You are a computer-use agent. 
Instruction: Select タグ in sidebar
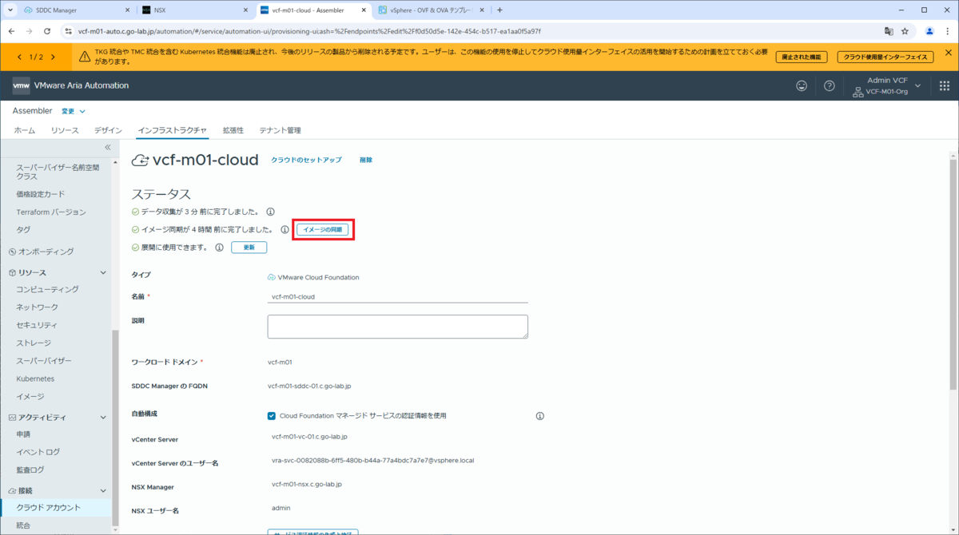point(23,230)
